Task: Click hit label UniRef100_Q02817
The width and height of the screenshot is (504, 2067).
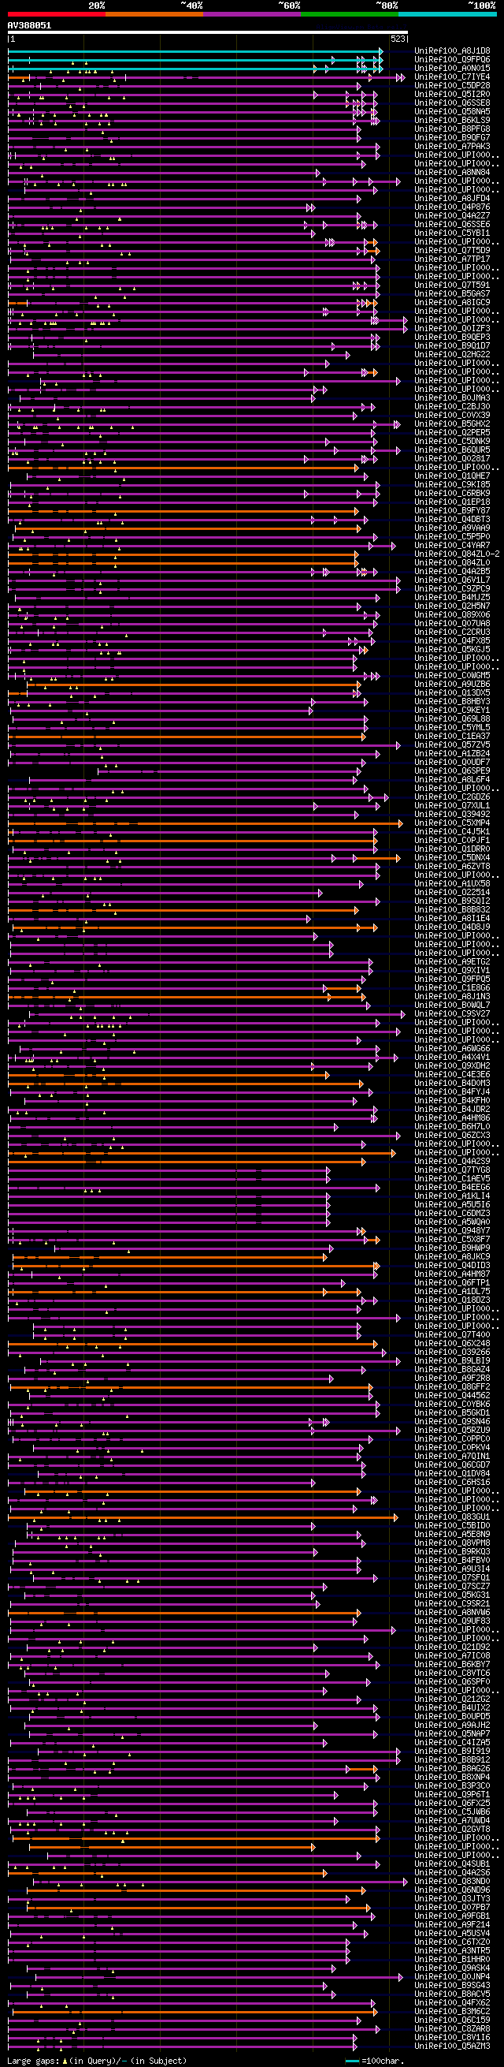Action: pyautogui.click(x=452, y=459)
